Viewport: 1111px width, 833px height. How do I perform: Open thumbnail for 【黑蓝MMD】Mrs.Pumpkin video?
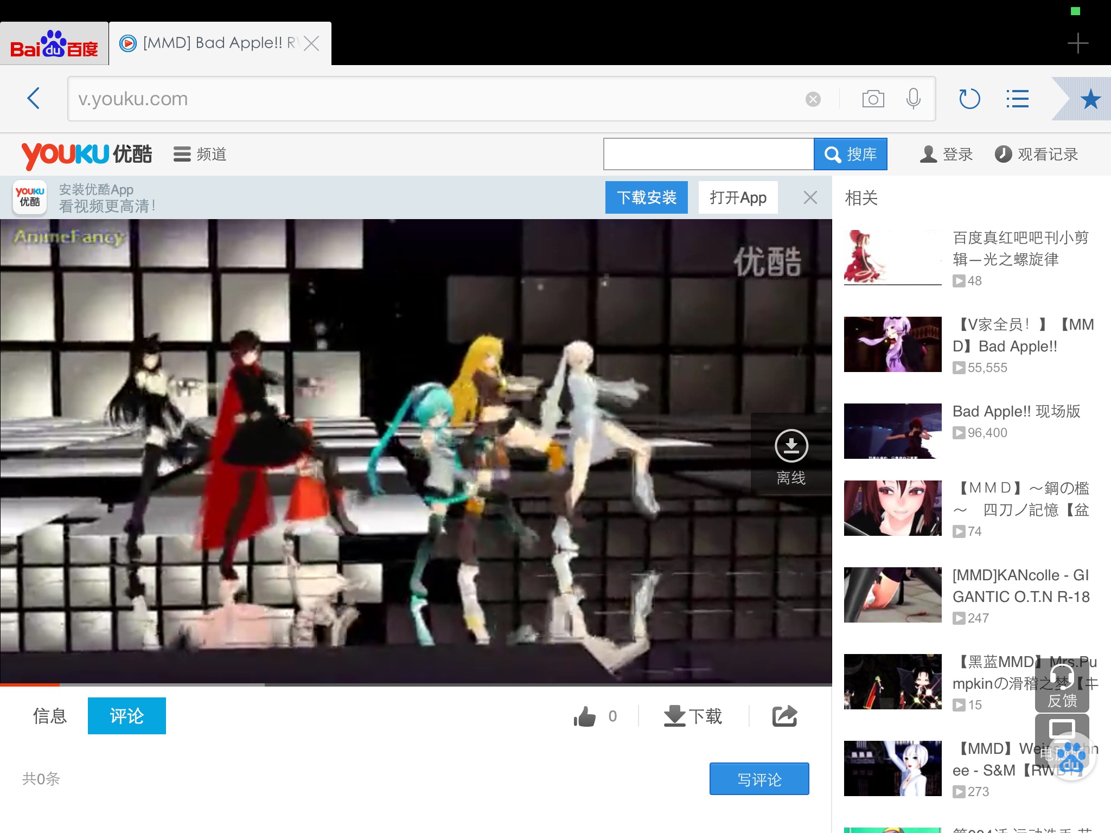(x=892, y=682)
